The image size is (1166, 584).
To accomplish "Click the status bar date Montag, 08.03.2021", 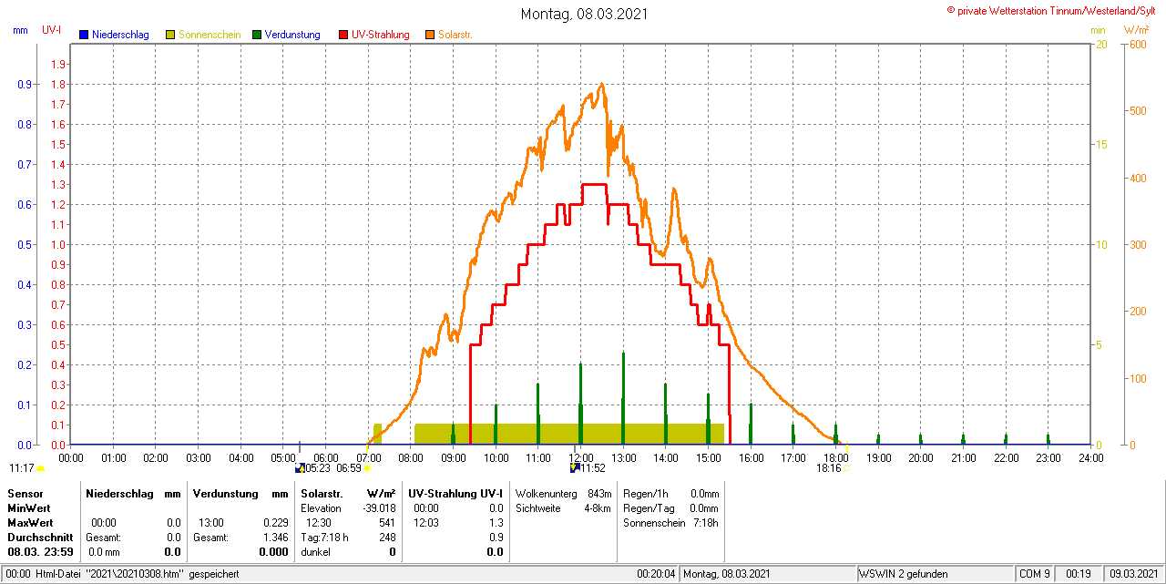I will [x=727, y=574].
